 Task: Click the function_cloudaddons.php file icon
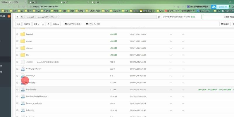pos(23,97)
